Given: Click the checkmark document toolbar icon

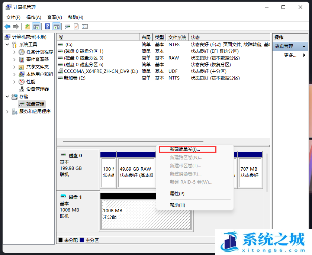Looking at the screenshot, I should pos(76,26).
